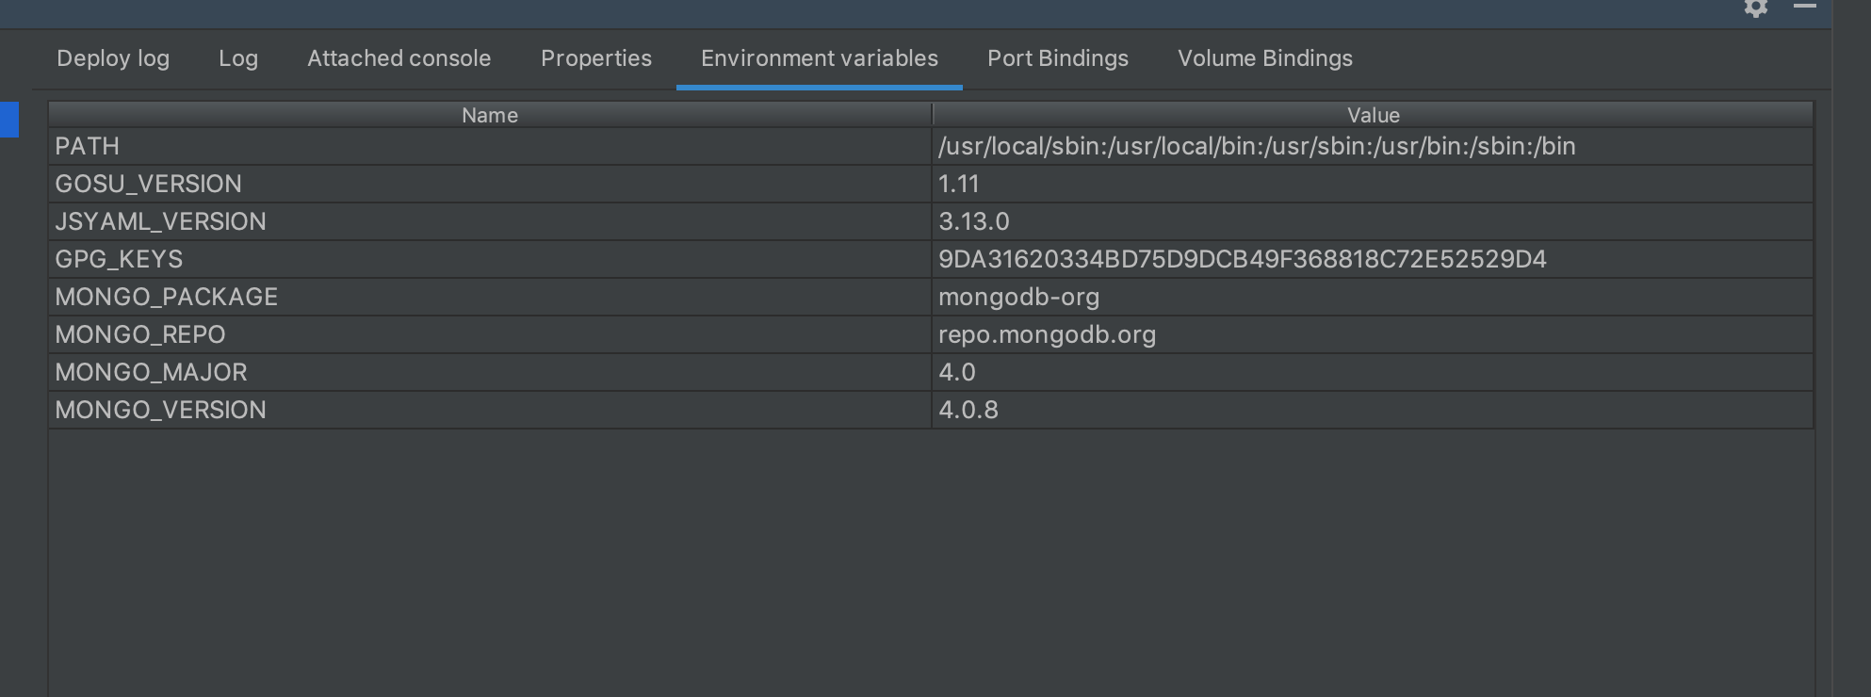Open the gear settings icon
Image resolution: width=1871 pixels, height=697 pixels.
point(1755,8)
